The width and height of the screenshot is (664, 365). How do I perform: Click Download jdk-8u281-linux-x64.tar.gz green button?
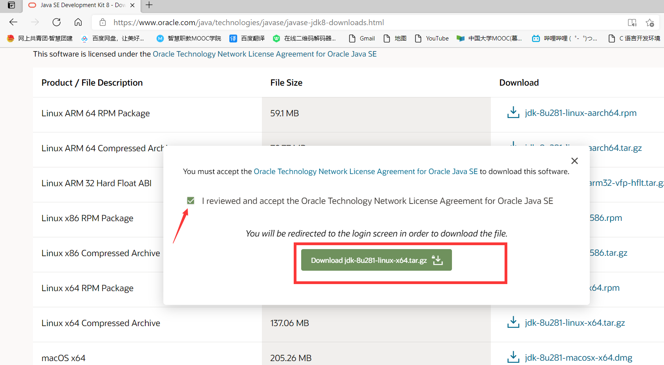377,260
